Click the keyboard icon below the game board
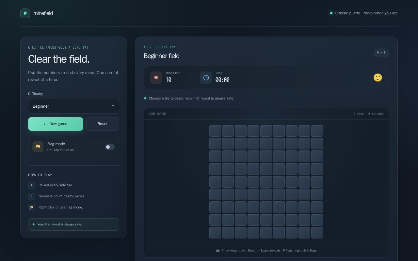Image resolution: width=418 pixels, height=261 pixels. (x=217, y=251)
